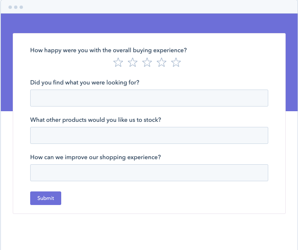Select the second star rating

click(x=133, y=63)
